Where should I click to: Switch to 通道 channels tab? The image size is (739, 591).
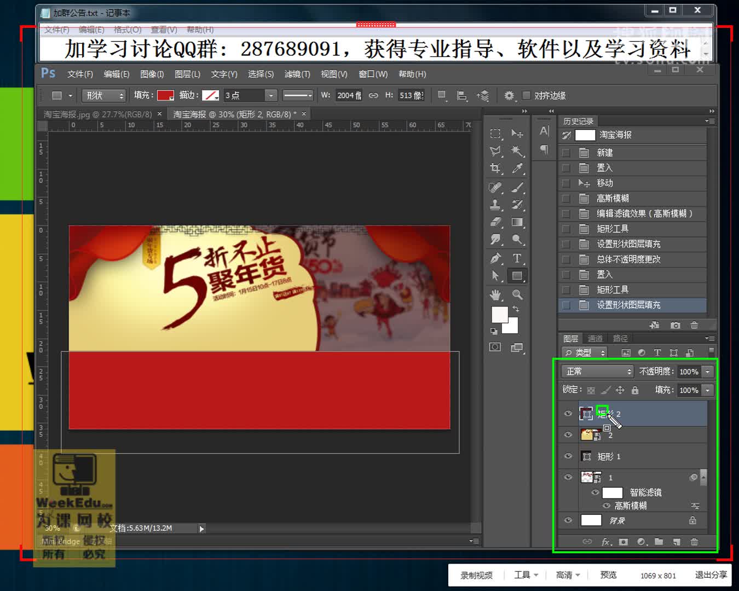[595, 339]
